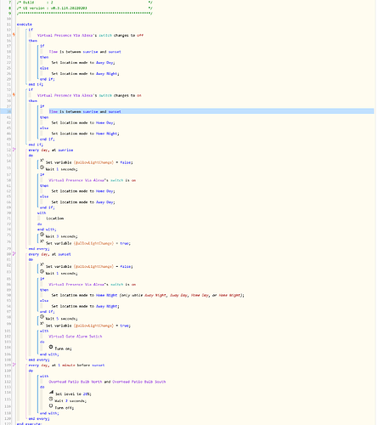Click the "changes to off" trigger condition text
The height and width of the screenshot is (425, 378).
tap(128, 36)
